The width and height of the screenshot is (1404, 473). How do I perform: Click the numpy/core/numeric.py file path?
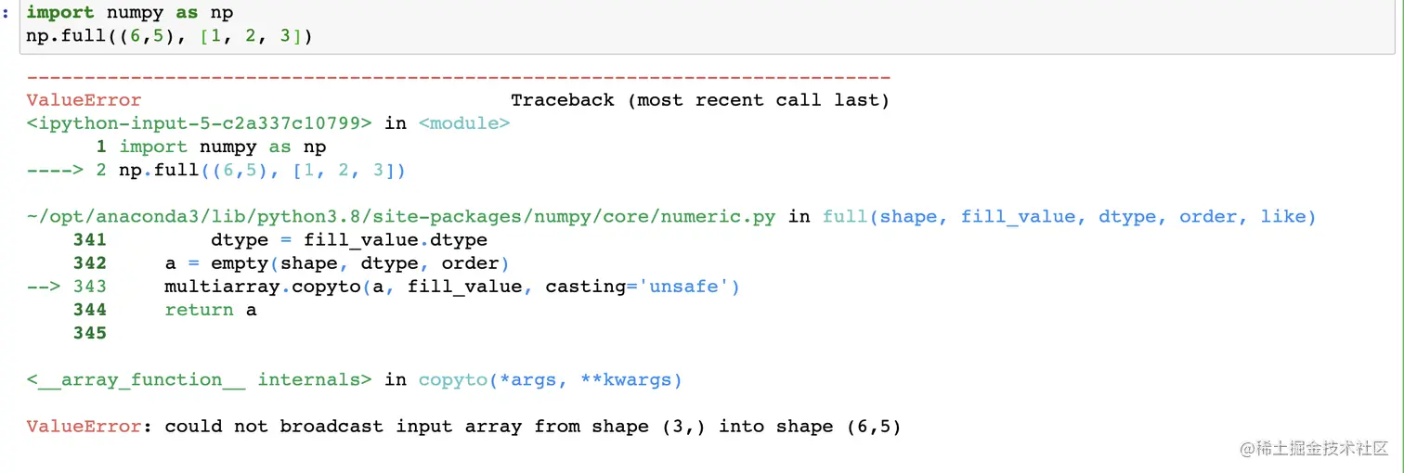click(401, 217)
